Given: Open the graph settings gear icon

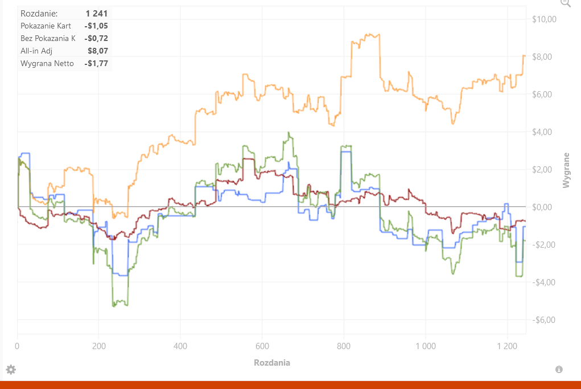Looking at the screenshot, I should (x=11, y=369).
